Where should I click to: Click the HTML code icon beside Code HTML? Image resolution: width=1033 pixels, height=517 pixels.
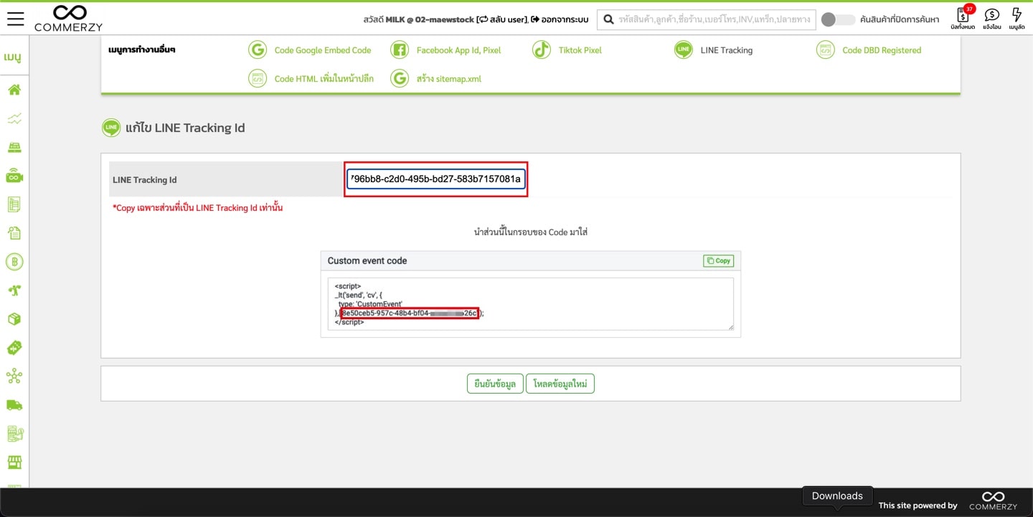click(x=258, y=79)
